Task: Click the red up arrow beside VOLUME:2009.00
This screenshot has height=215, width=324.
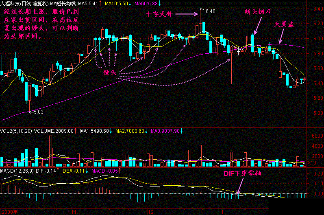Action: pos(76,131)
